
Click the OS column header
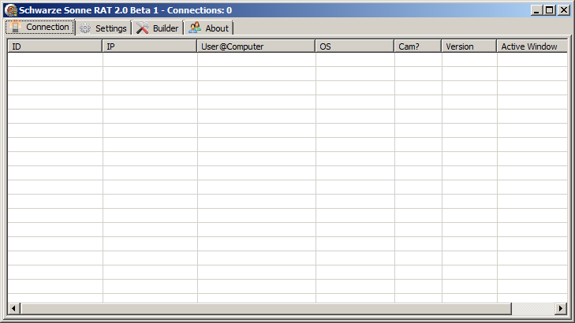click(355, 46)
